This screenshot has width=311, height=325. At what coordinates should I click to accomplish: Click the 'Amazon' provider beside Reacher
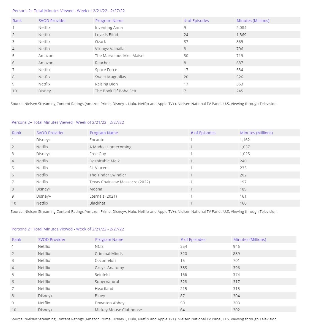click(46, 63)
